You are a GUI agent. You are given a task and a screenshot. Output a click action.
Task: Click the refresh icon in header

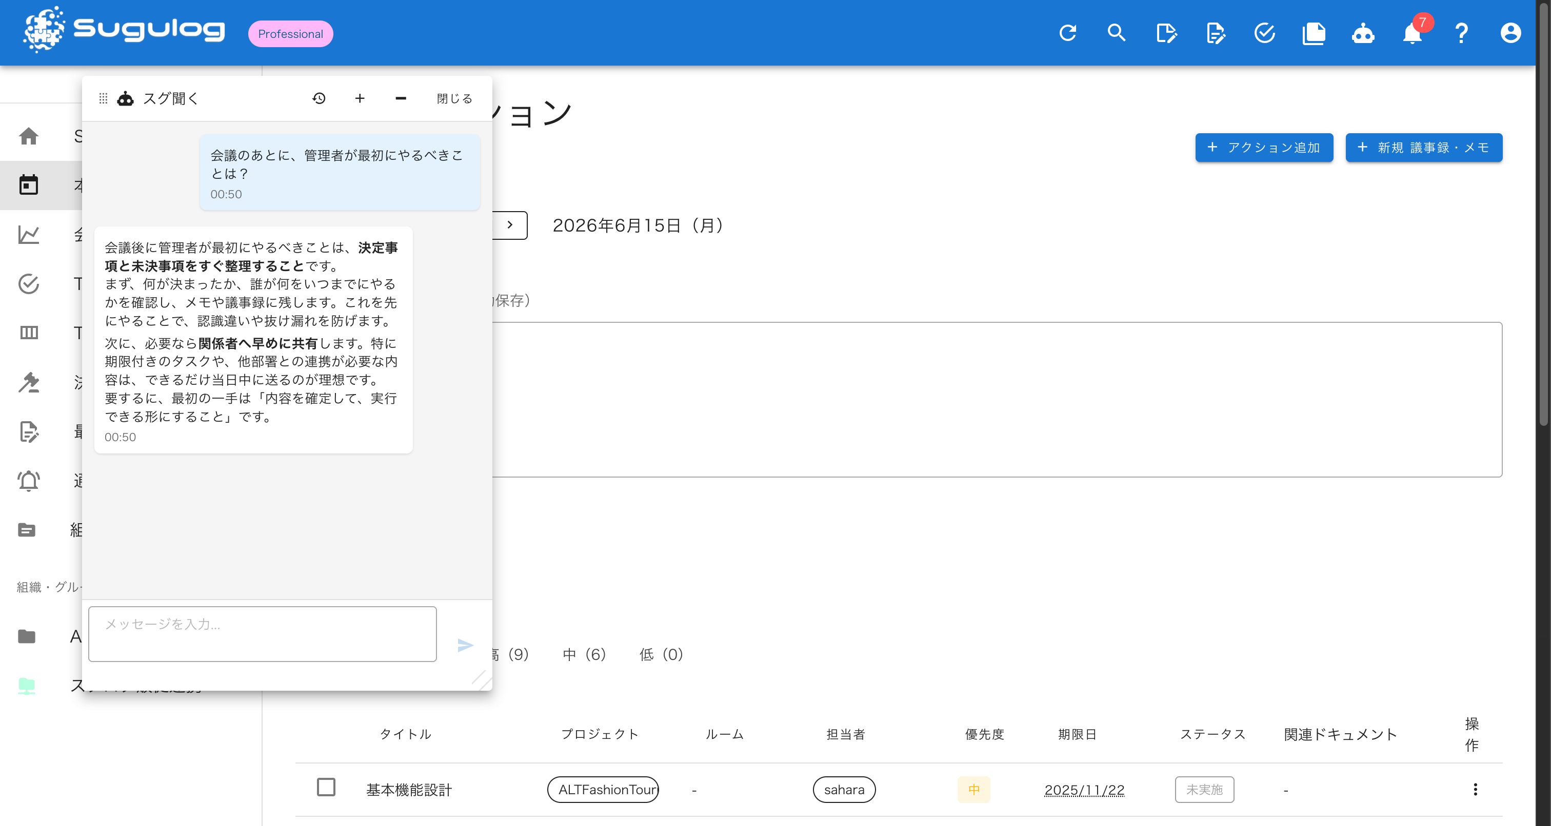1067,33
